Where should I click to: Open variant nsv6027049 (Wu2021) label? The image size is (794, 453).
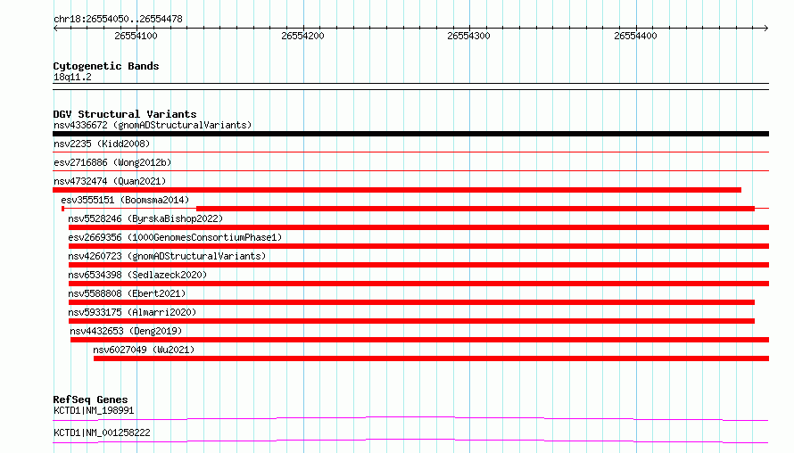coord(144,350)
